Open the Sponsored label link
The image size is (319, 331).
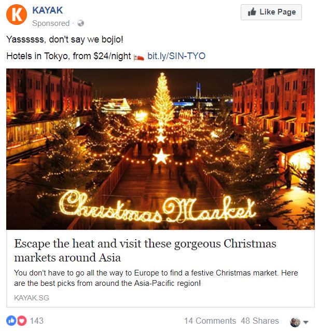51,23
